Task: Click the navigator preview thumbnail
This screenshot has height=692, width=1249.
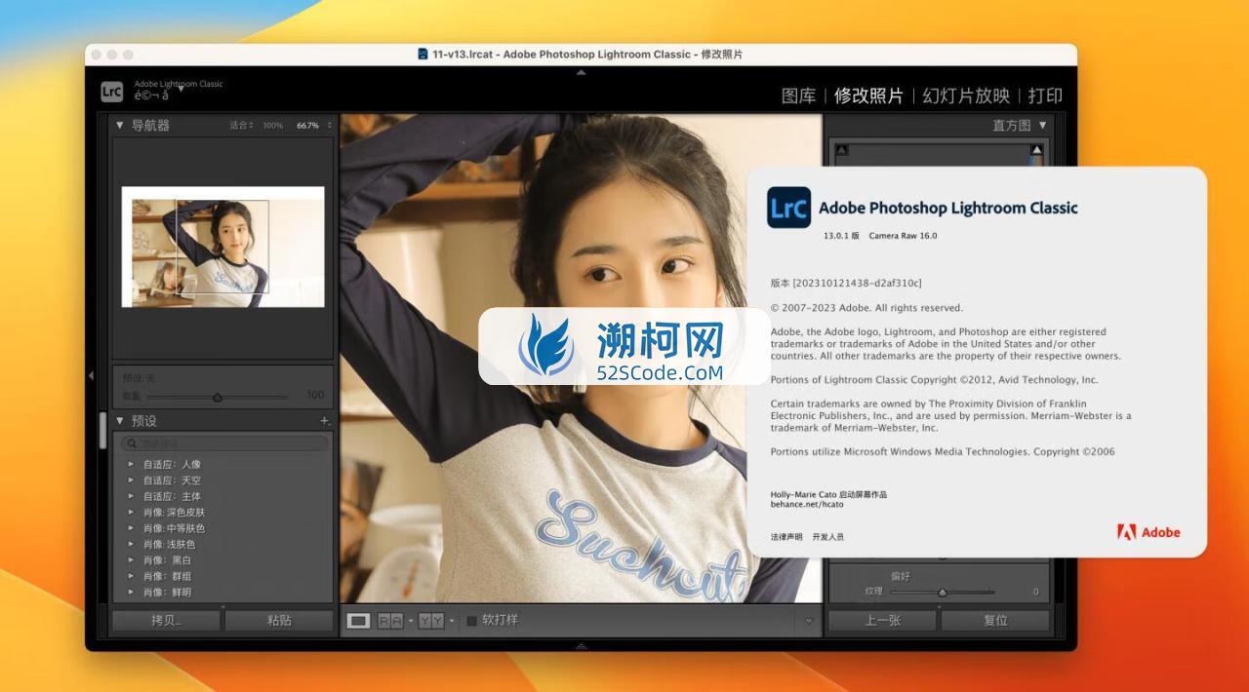Action: coord(222,247)
